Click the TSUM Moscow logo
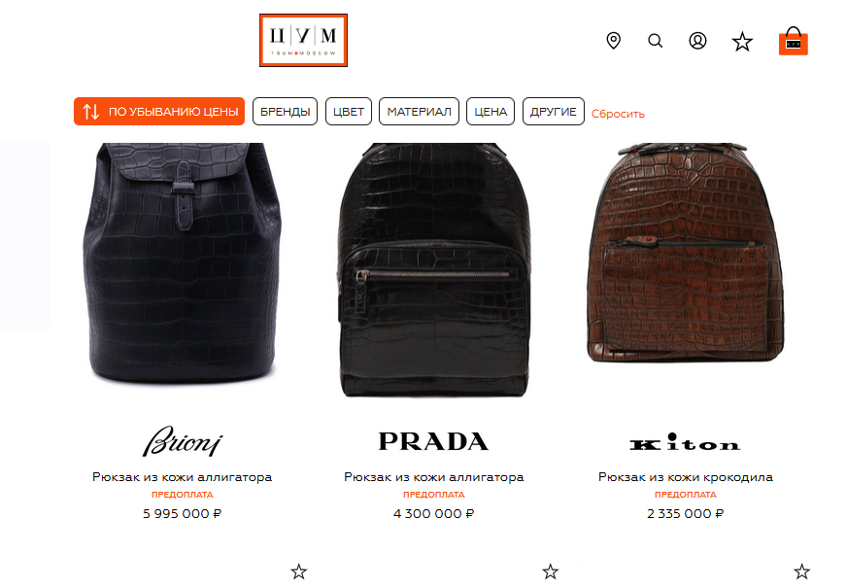Screen dimensions: 846x587 tap(303, 41)
